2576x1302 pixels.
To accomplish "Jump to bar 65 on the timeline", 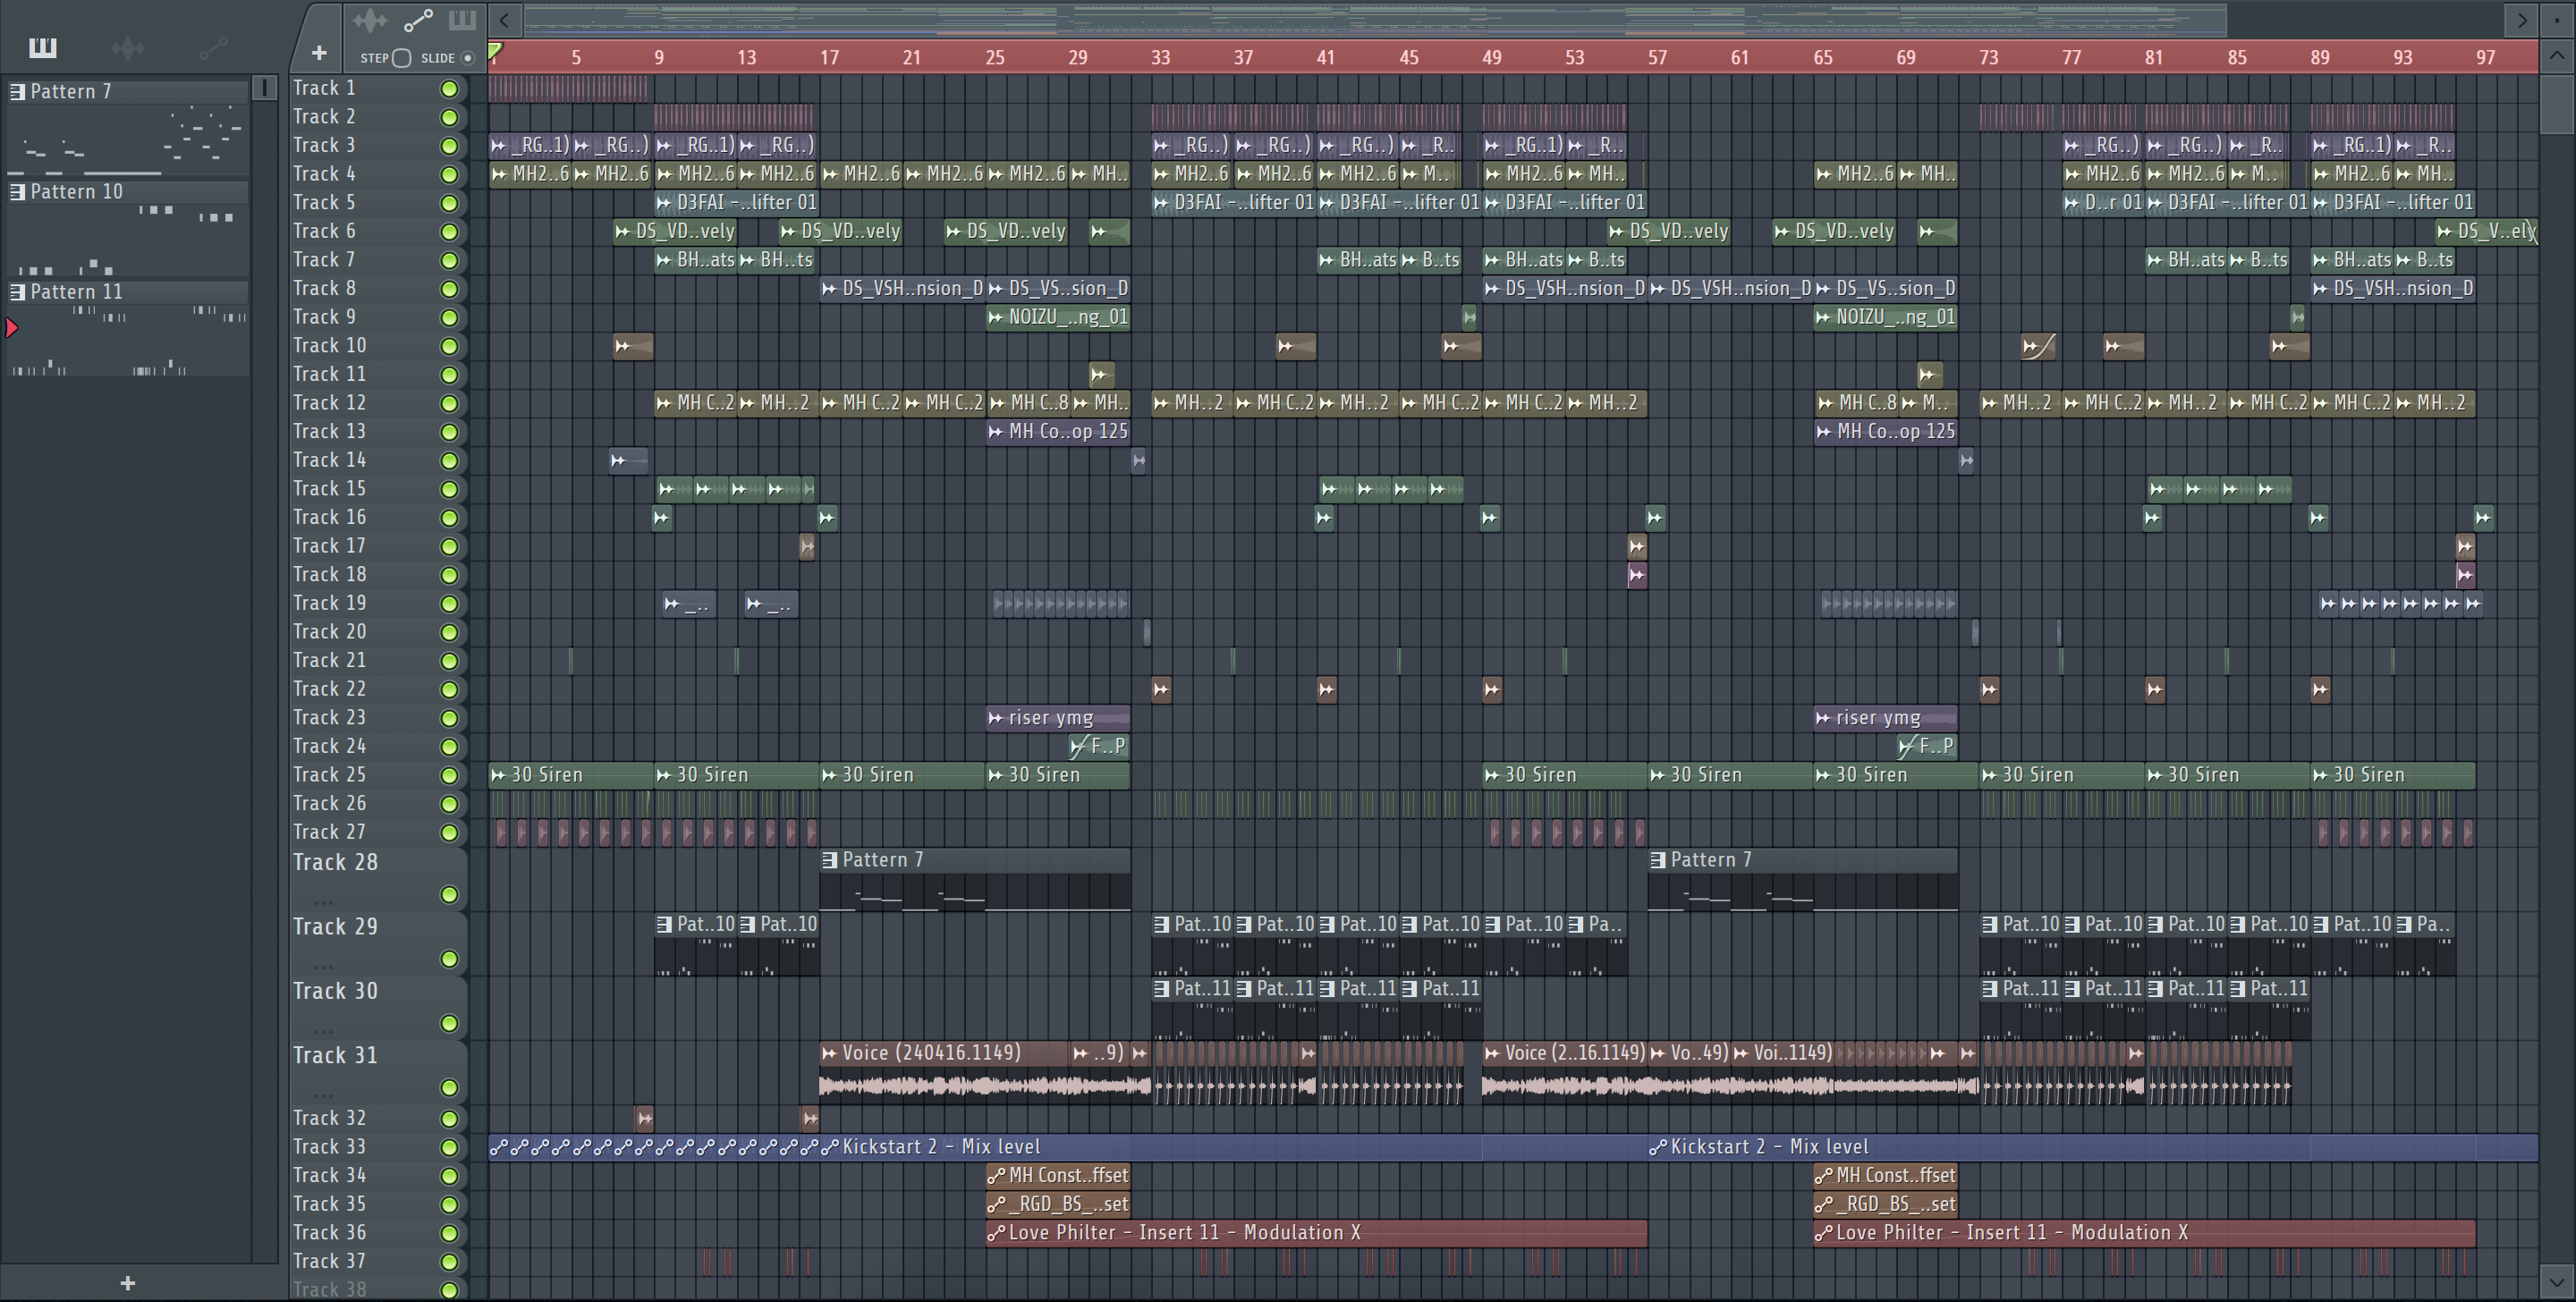I will pyautogui.click(x=1823, y=58).
